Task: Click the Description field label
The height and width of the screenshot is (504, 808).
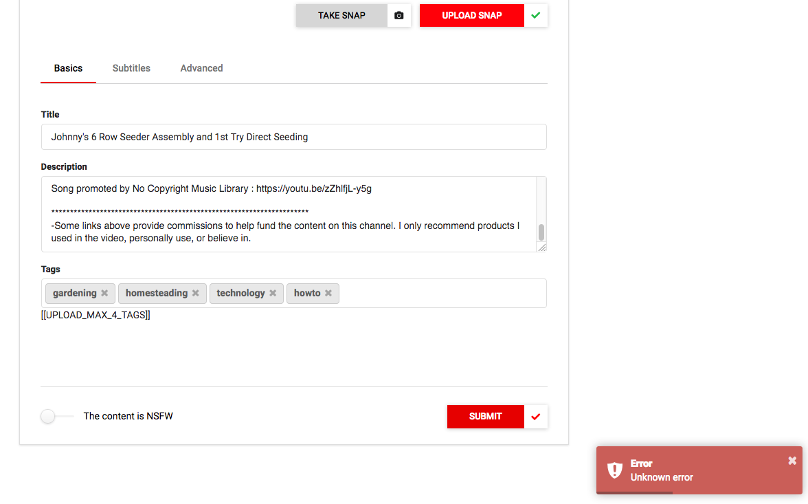Action: click(x=64, y=166)
